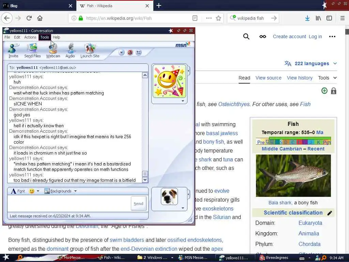The height and width of the screenshot is (262, 349).
Task: Click the browser Back button
Action: tap(7, 18)
